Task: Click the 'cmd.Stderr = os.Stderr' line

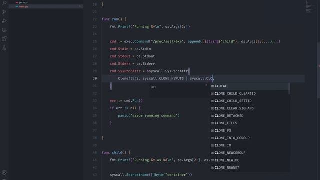Action: (x=132, y=64)
